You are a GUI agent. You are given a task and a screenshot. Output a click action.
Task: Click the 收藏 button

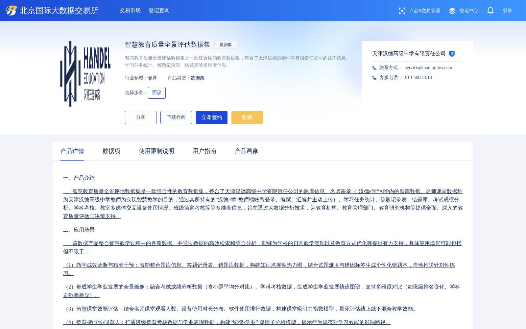(x=247, y=117)
